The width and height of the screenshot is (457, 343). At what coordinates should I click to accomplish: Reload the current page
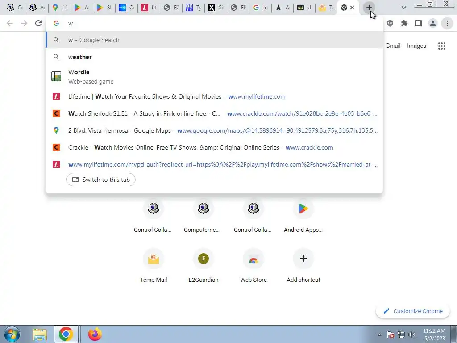click(x=38, y=23)
